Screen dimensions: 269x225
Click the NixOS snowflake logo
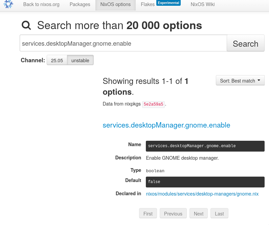[x=8, y=4]
